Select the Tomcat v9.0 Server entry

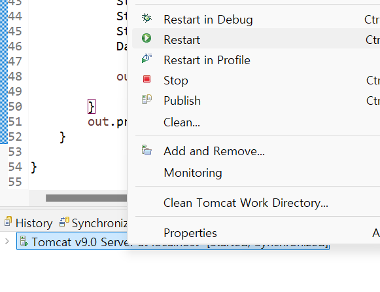pos(173,241)
